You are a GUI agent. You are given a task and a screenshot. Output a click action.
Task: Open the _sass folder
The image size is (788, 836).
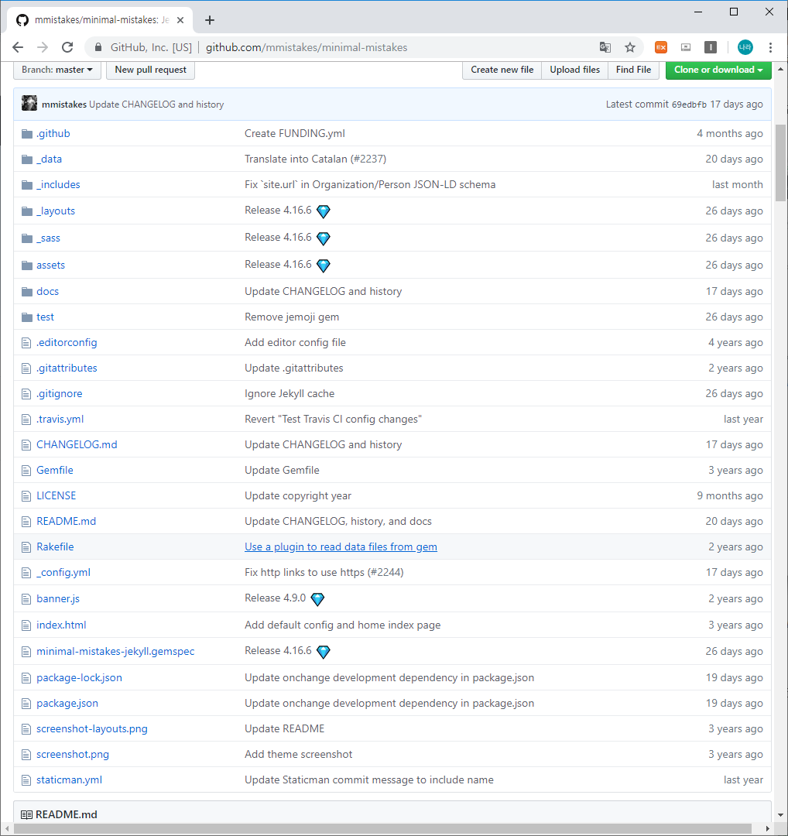click(48, 238)
